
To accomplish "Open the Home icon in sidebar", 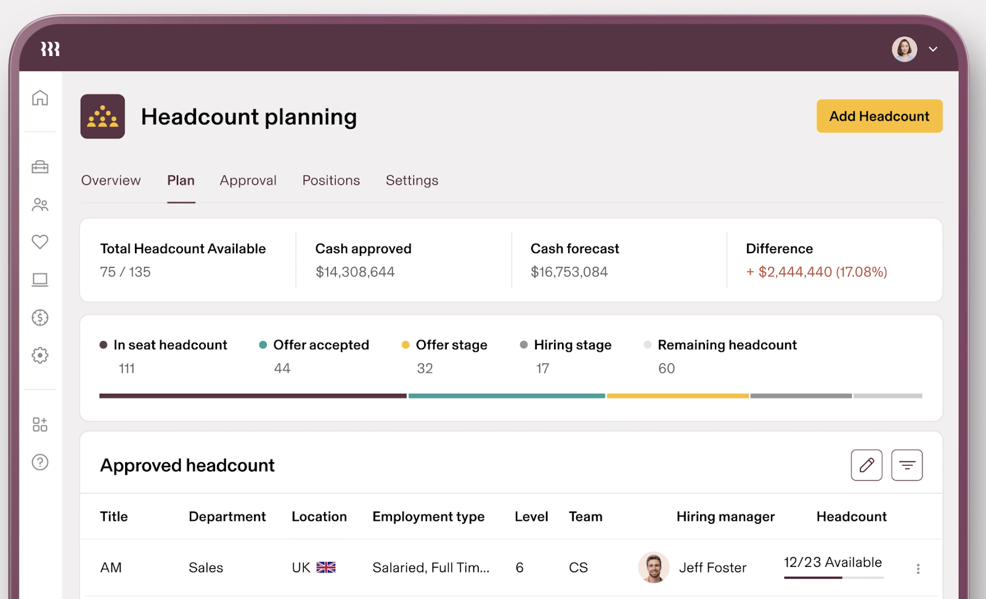I will 40,98.
